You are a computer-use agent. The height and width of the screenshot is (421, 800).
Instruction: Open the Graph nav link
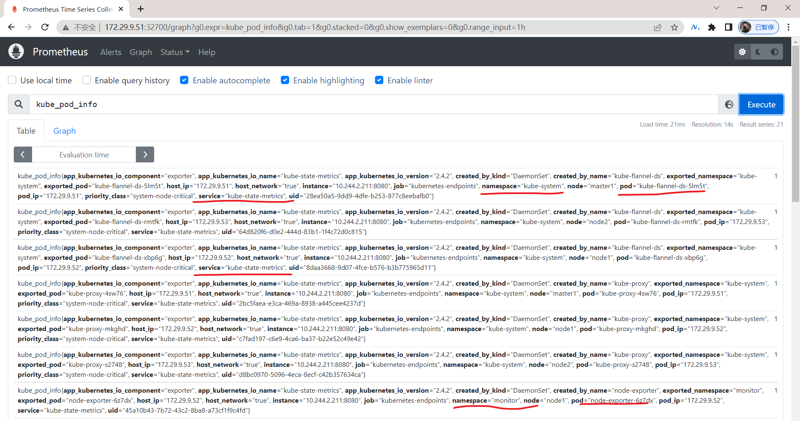pos(141,52)
